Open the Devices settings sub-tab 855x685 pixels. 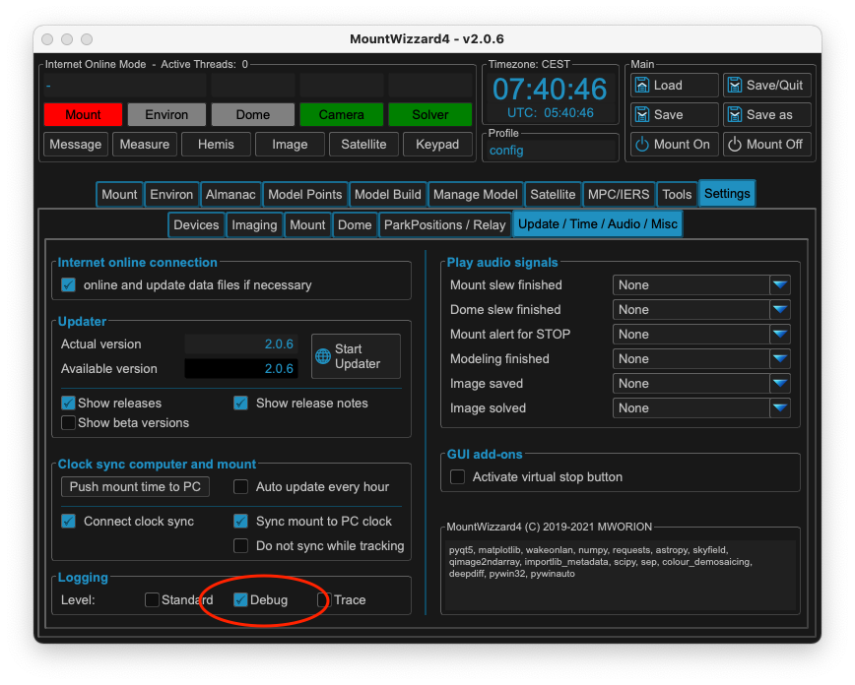pyautogui.click(x=196, y=225)
